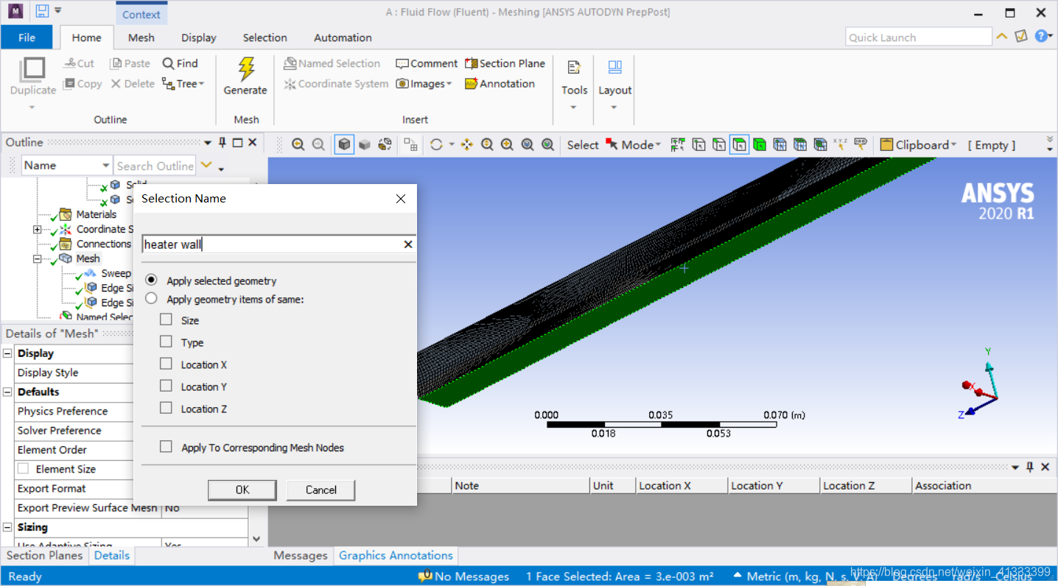
Task: Insert an Annotation
Action: pos(500,84)
